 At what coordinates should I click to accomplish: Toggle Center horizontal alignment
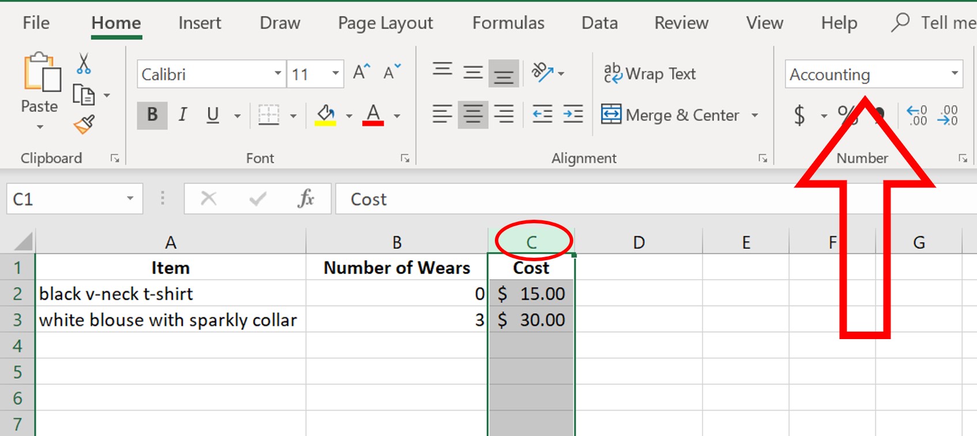pos(473,114)
